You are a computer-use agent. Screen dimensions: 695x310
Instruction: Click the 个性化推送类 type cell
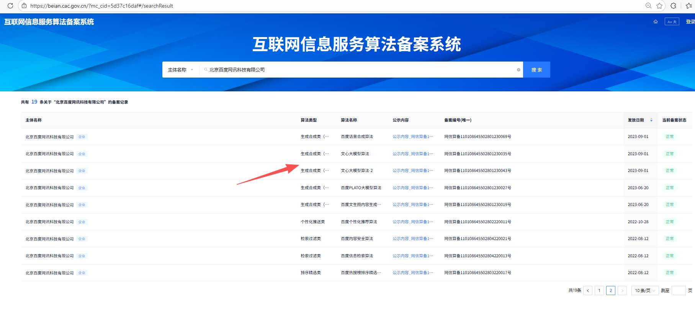pos(313,222)
